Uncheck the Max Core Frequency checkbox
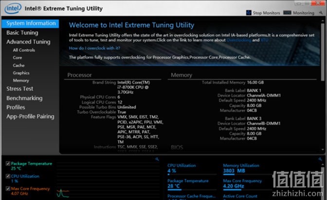Screen dimensions: 327x200 click(x=8, y=189)
